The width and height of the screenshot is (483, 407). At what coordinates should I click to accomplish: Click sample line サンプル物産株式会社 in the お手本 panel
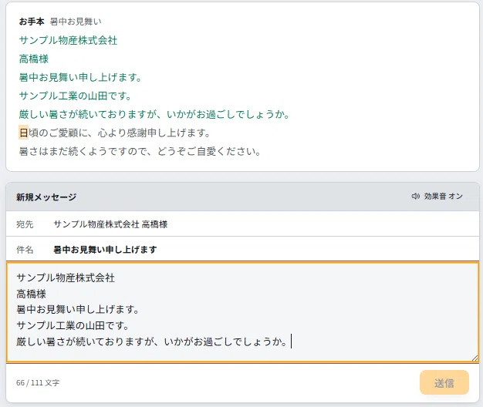click(x=68, y=40)
